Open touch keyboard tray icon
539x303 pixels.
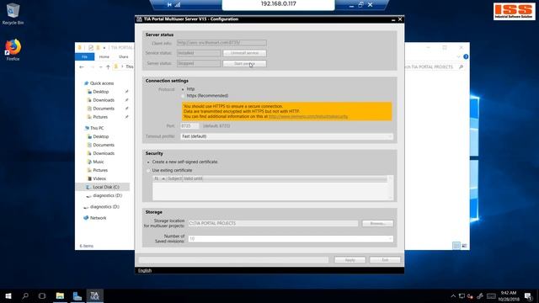[491, 296]
